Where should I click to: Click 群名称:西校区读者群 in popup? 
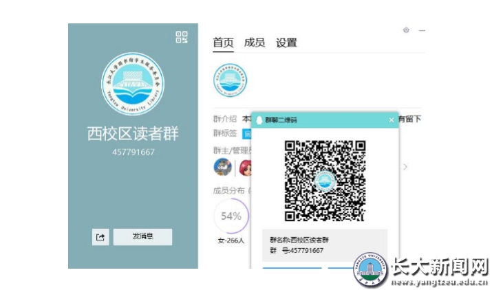(299, 240)
